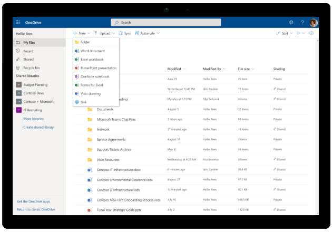Click the OneDrive title in header
Image resolution: width=332 pixels, height=232 pixels.
coord(33,22)
